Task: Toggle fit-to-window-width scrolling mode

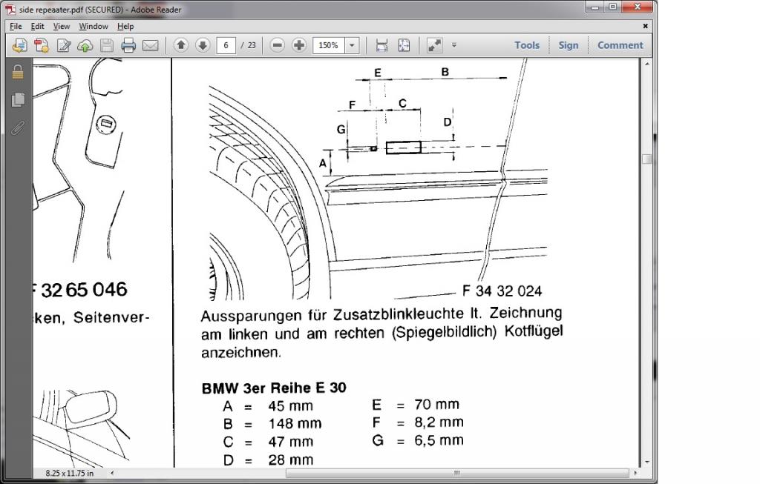Action: (x=381, y=45)
